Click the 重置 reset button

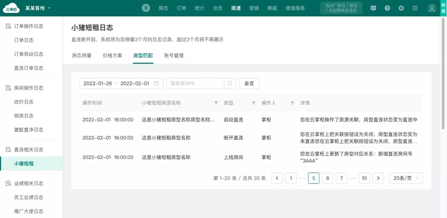(249, 84)
